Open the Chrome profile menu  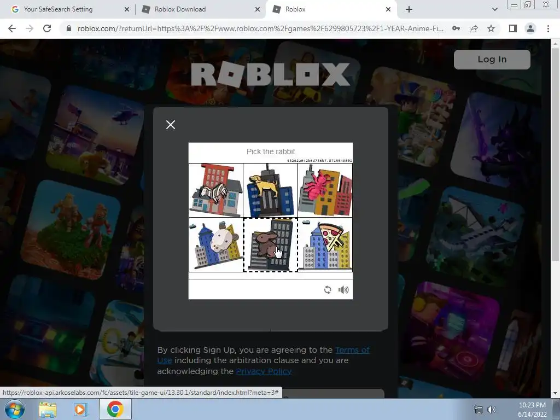coord(530,28)
